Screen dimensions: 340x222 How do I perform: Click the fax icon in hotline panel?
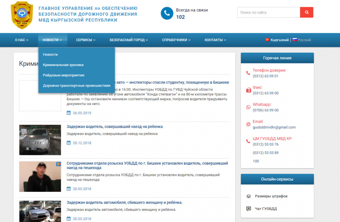[x=248, y=90]
